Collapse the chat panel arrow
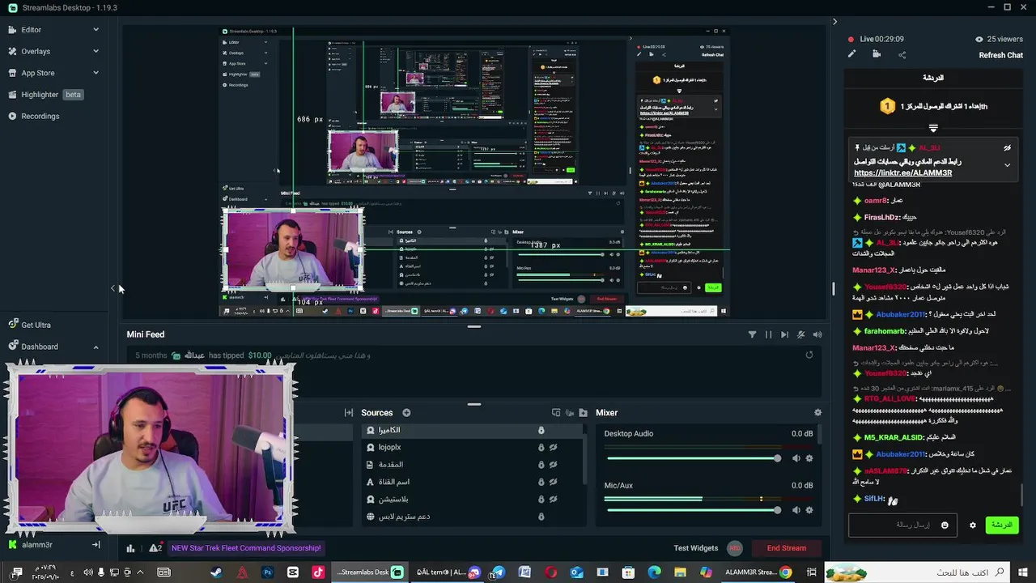The width and height of the screenshot is (1036, 583). (x=834, y=22)
